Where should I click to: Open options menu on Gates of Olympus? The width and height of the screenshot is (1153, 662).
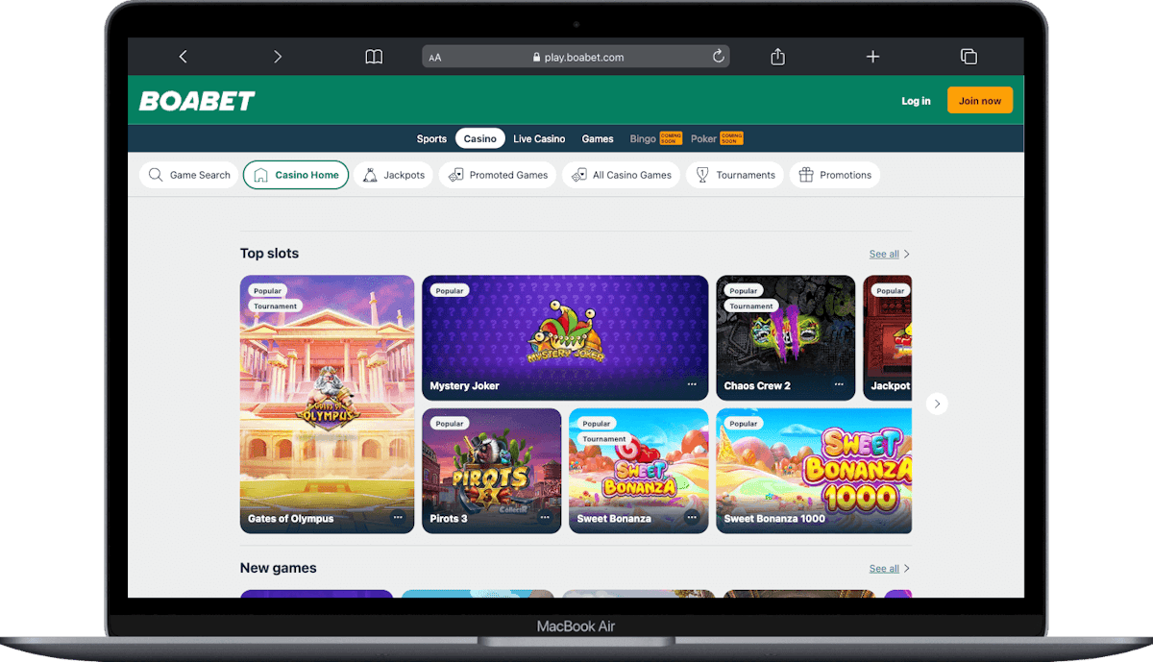tap(398, 518)
